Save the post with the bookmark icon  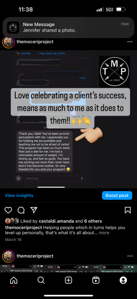coord(128,210)
